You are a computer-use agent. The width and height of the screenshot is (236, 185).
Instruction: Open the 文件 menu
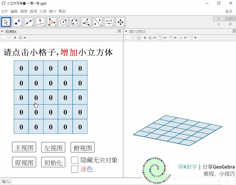[x=4, y=11]
